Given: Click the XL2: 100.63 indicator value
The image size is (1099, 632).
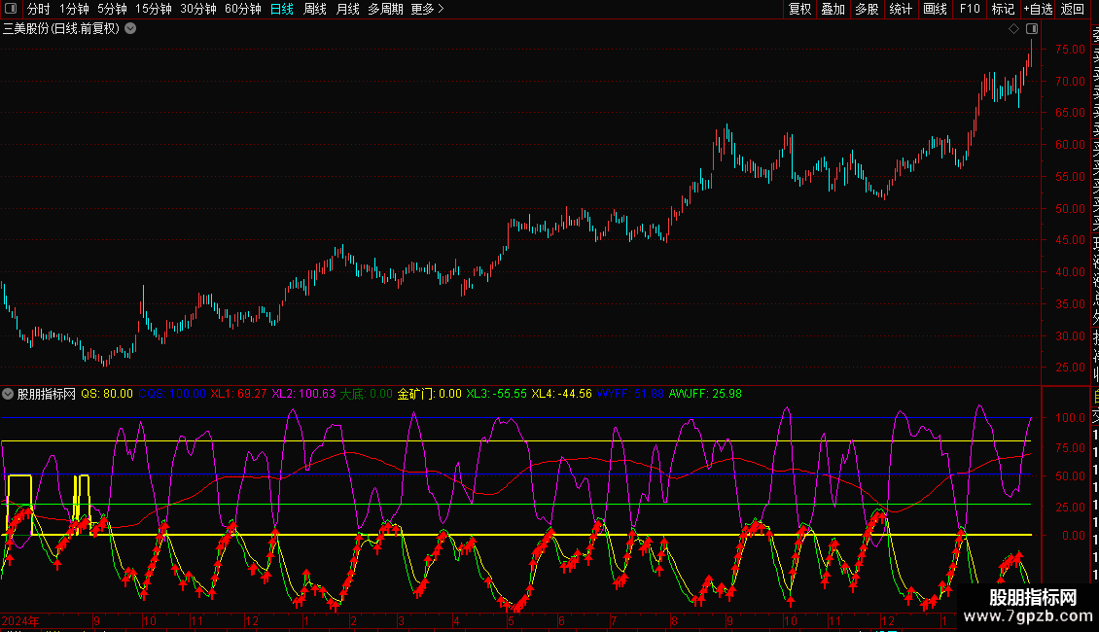Looking at the screenshot, I should (303, 394).
